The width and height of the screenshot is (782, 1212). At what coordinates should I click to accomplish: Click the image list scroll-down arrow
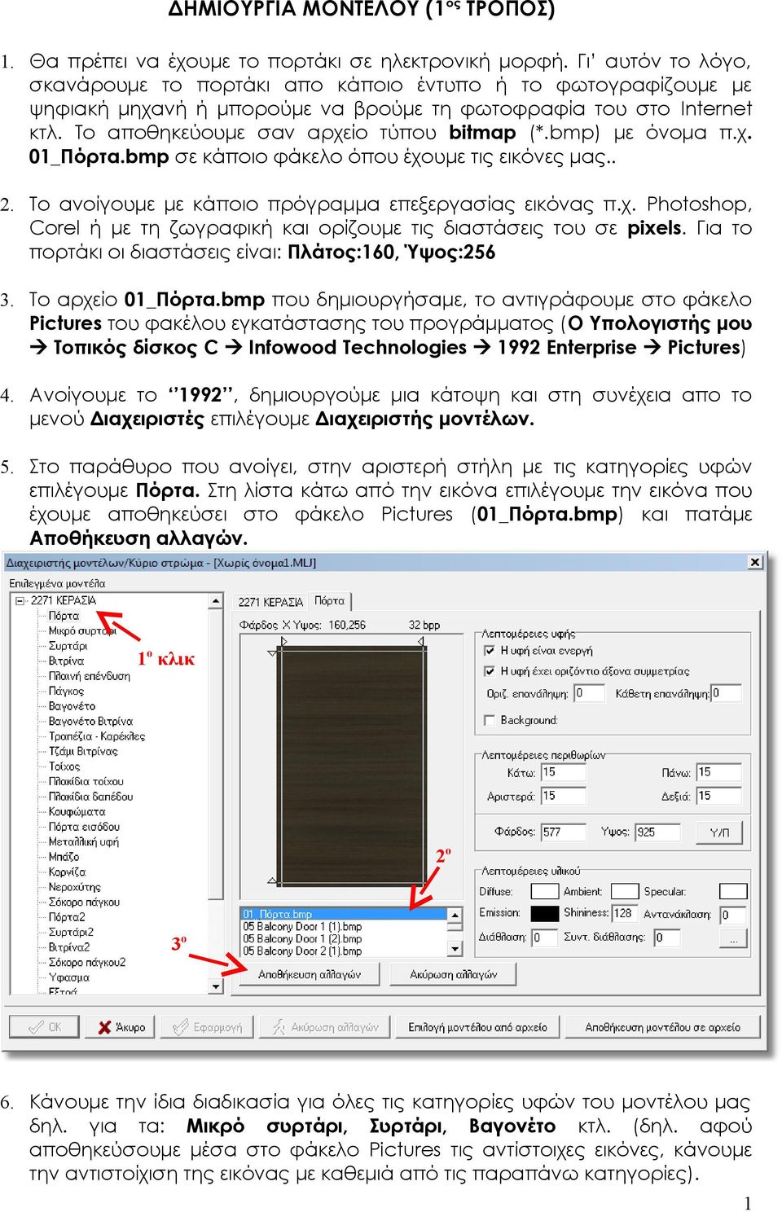click(x=455, y=949)
